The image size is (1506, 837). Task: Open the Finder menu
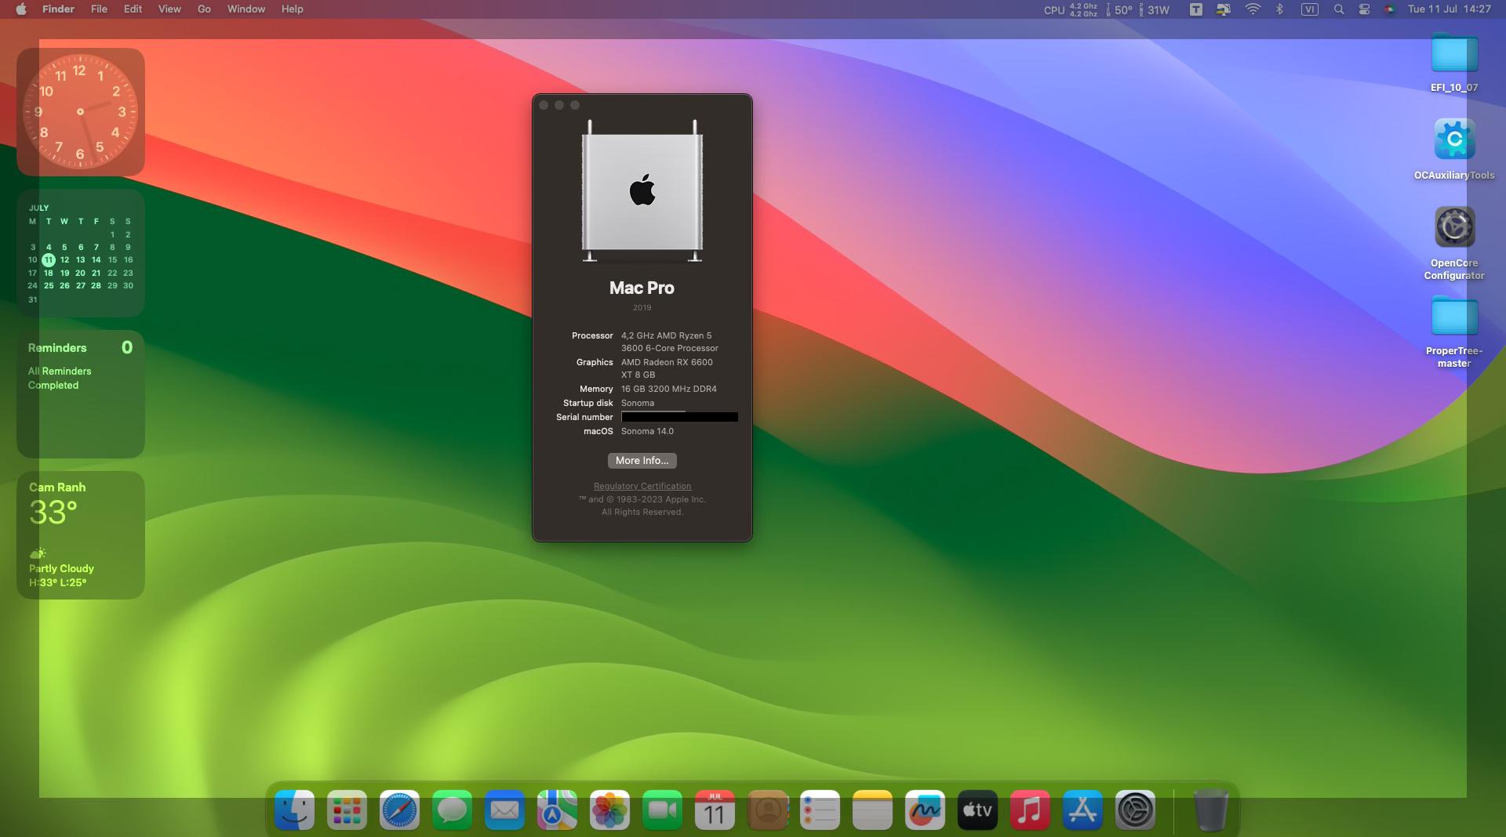pyautogui.click(x=58, y=9)
